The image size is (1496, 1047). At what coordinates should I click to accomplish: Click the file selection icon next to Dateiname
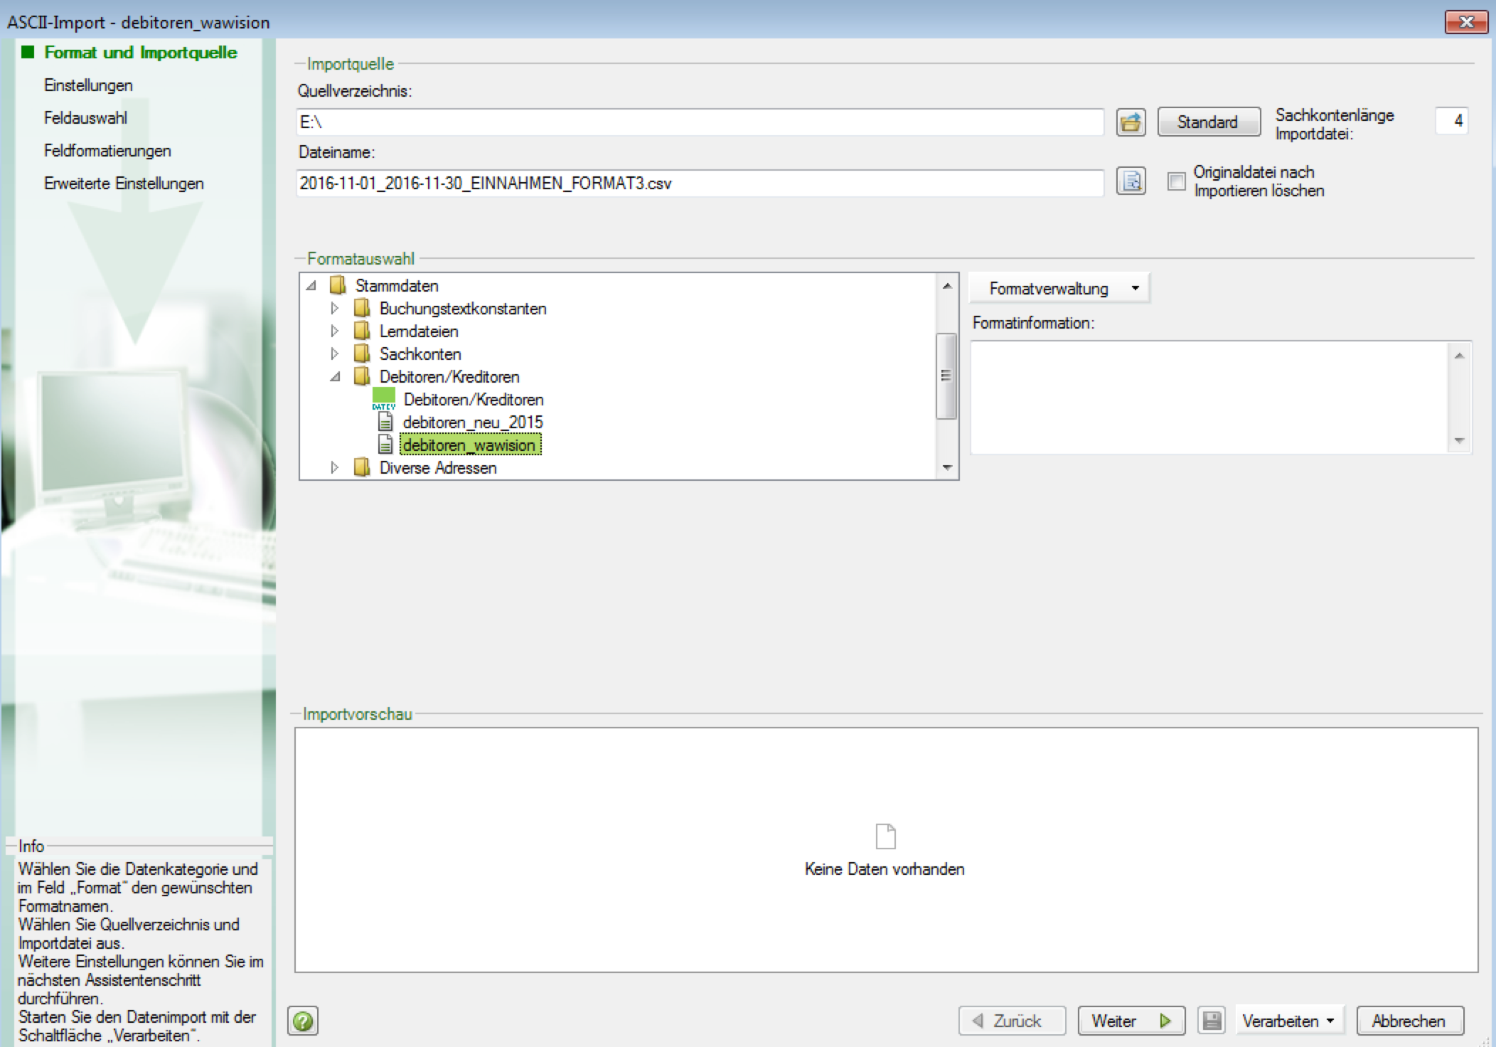tap(1131, 182)
